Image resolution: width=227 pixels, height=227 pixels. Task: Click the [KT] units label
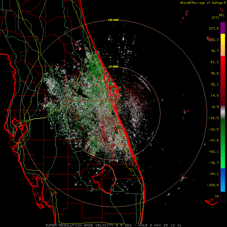coord(215,17)
